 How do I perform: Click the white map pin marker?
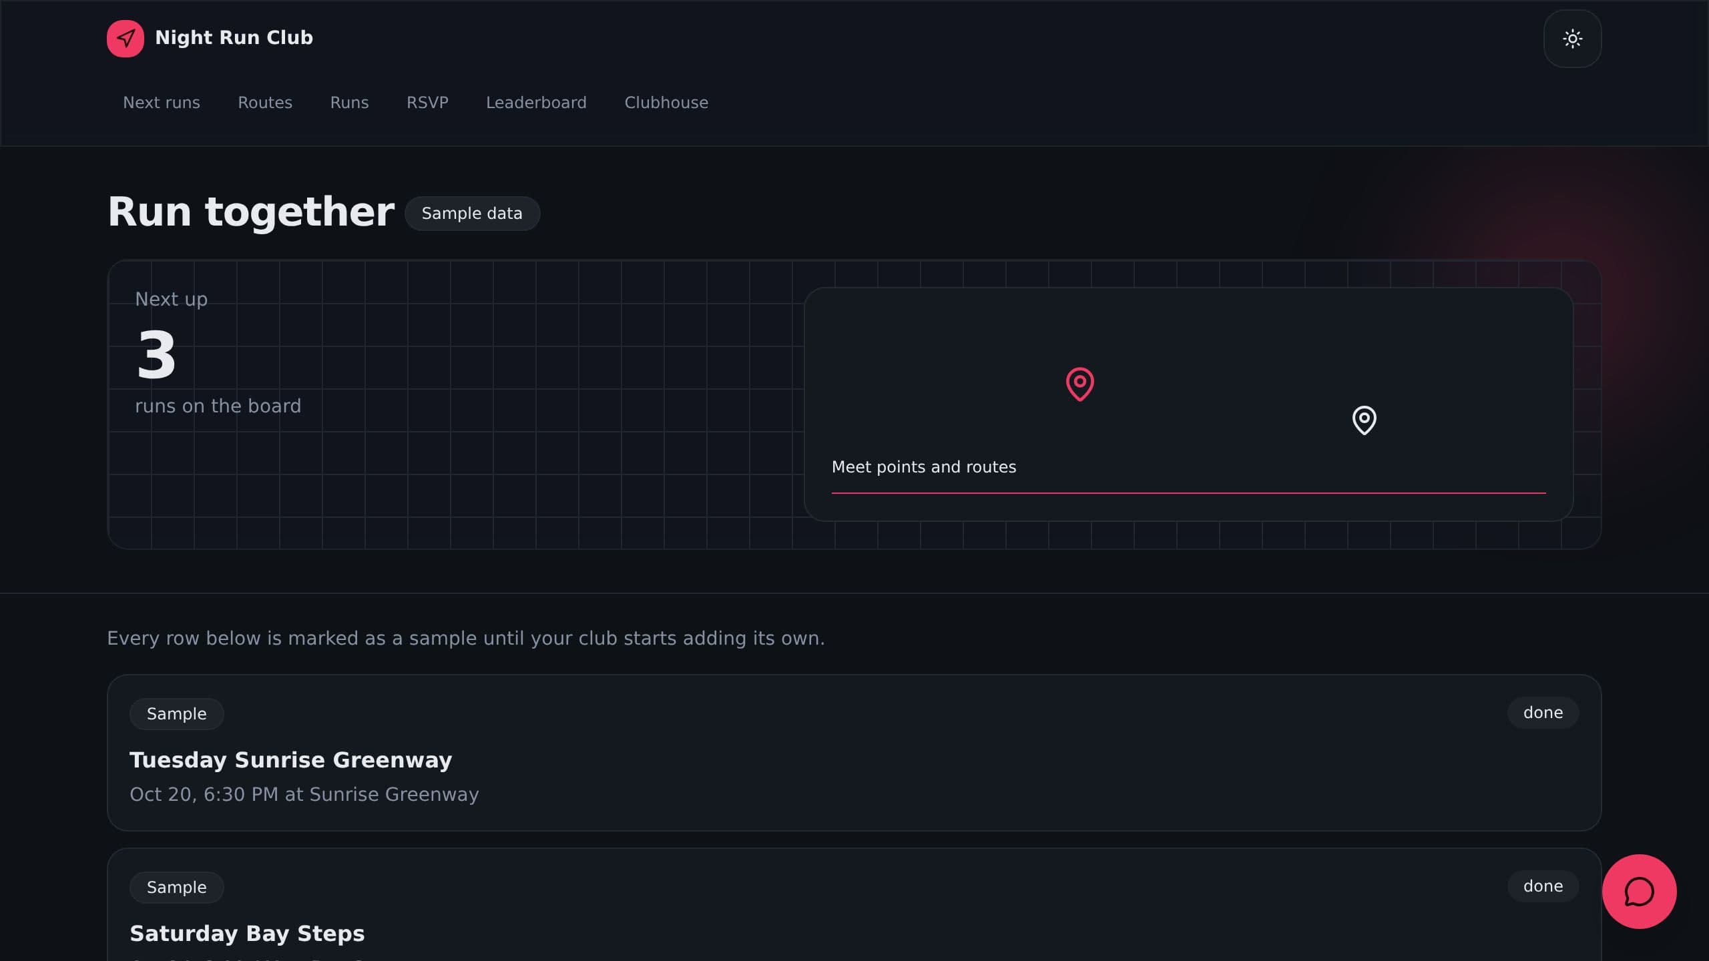click(1364, 420)
